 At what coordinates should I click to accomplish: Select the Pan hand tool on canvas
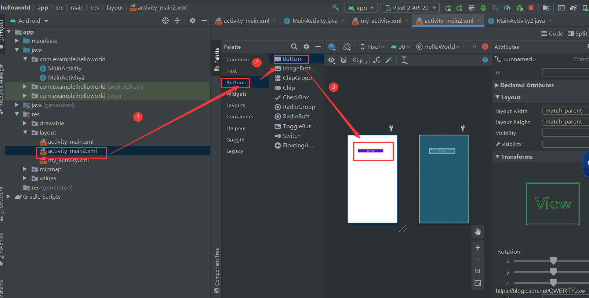(x=478, y=232)
